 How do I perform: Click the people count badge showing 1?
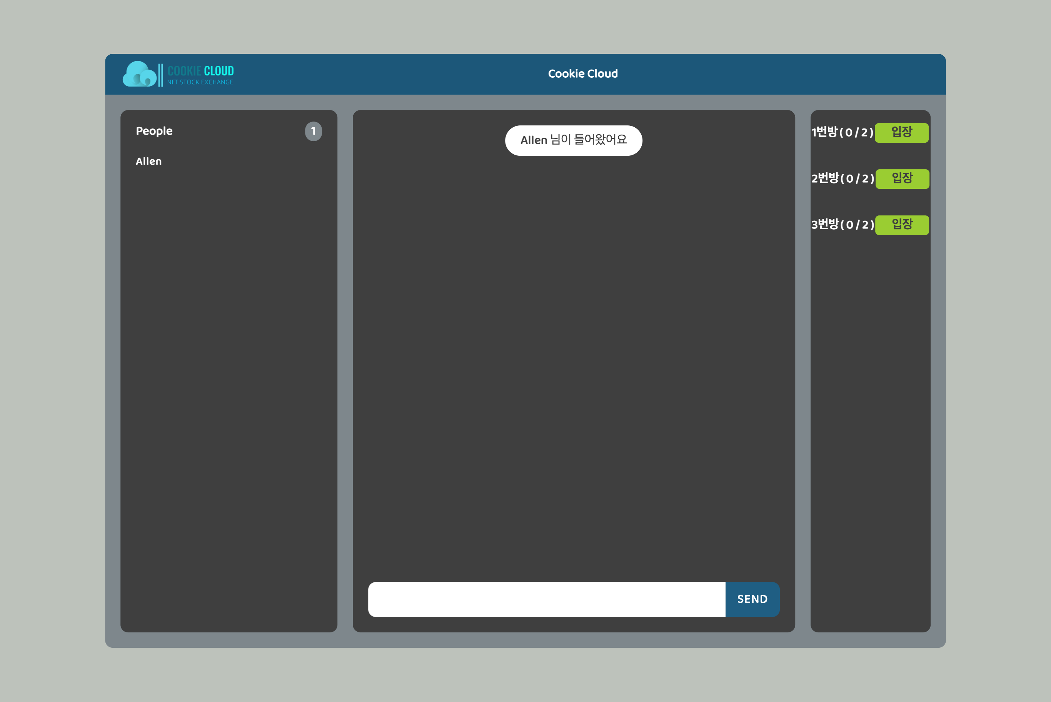click(313, 131)
